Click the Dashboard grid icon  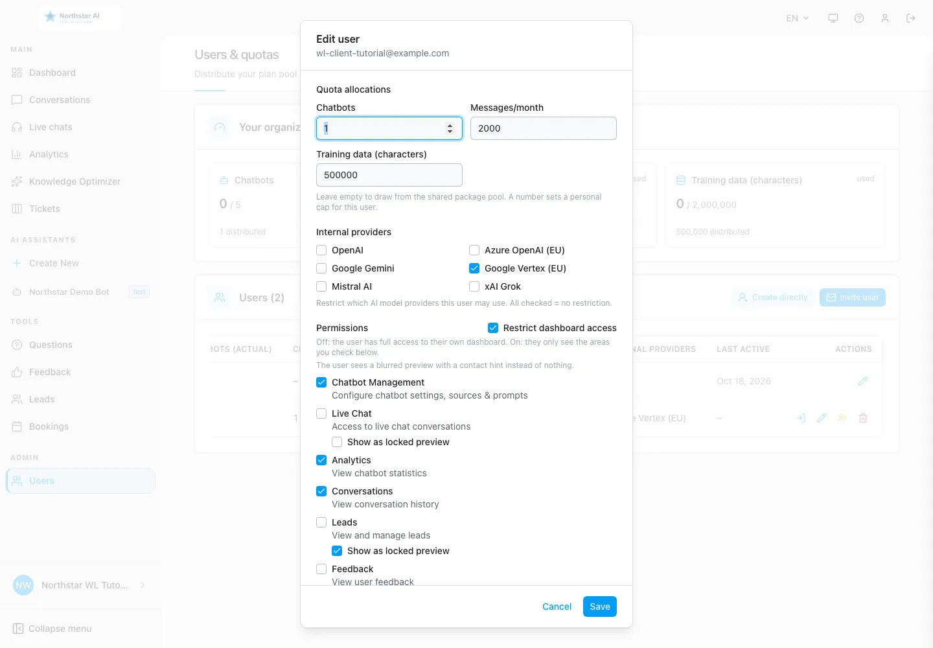tap(17, 73)
